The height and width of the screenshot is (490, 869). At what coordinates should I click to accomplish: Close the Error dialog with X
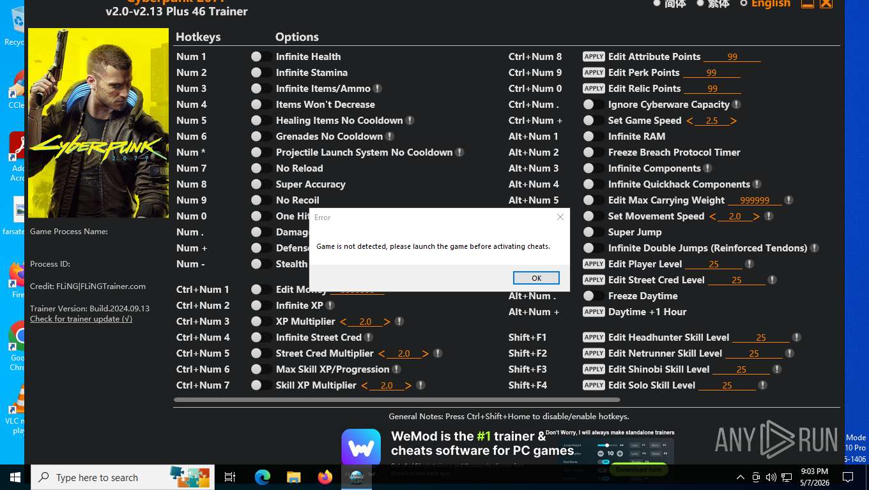[560, 217]
